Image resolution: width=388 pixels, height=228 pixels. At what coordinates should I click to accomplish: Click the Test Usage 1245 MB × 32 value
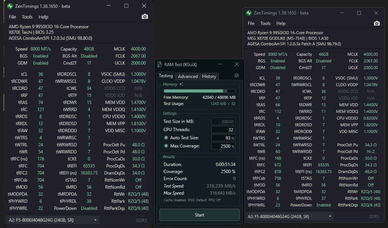tap(223, 104)
